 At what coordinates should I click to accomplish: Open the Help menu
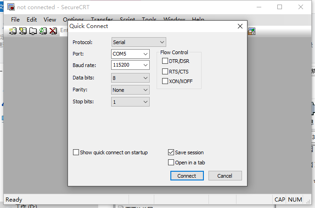[x=198, y=19]
